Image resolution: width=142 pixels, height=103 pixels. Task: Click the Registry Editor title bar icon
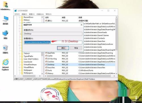[x=16, y=11]
